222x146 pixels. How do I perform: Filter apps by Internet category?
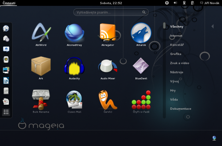[176, 36]
